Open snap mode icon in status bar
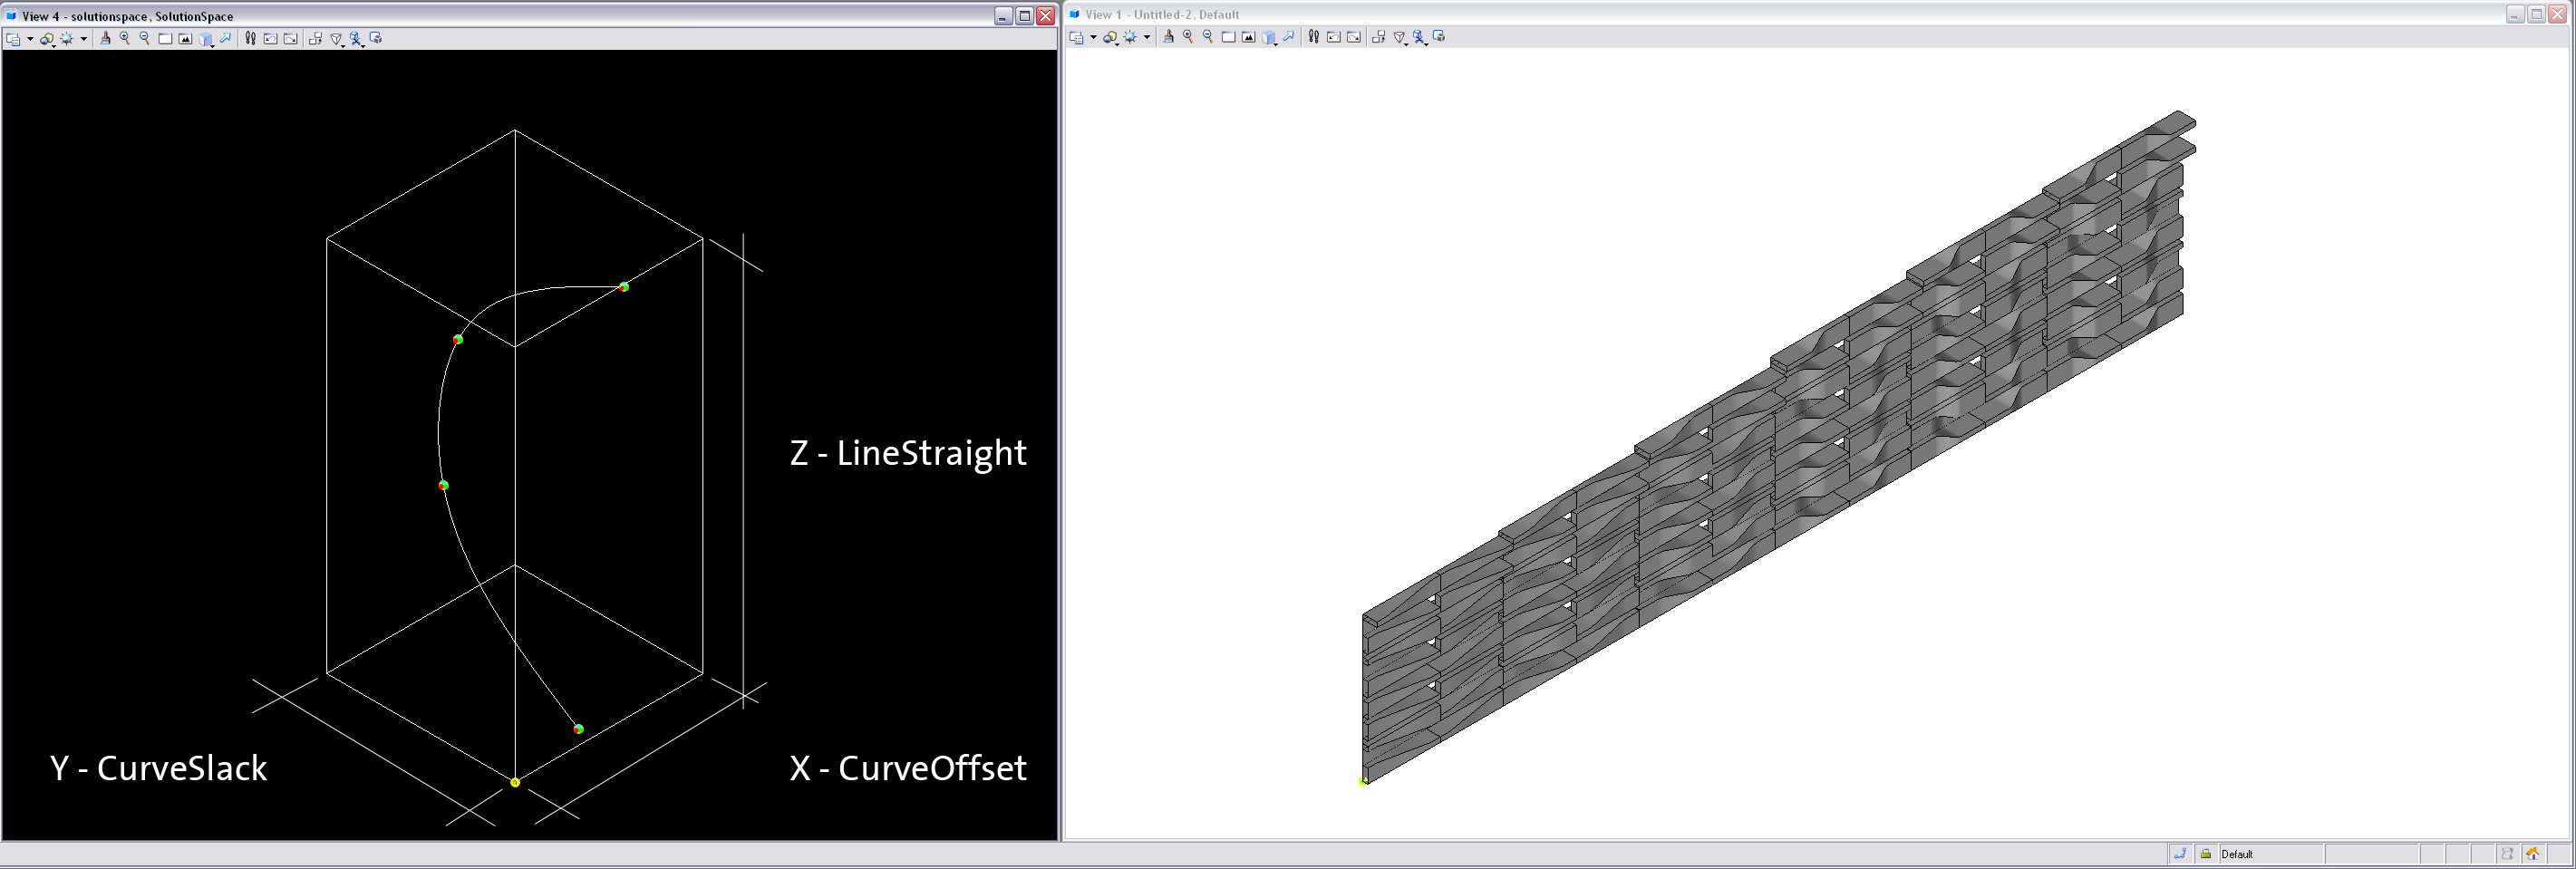 click(x=2180, y=854)
